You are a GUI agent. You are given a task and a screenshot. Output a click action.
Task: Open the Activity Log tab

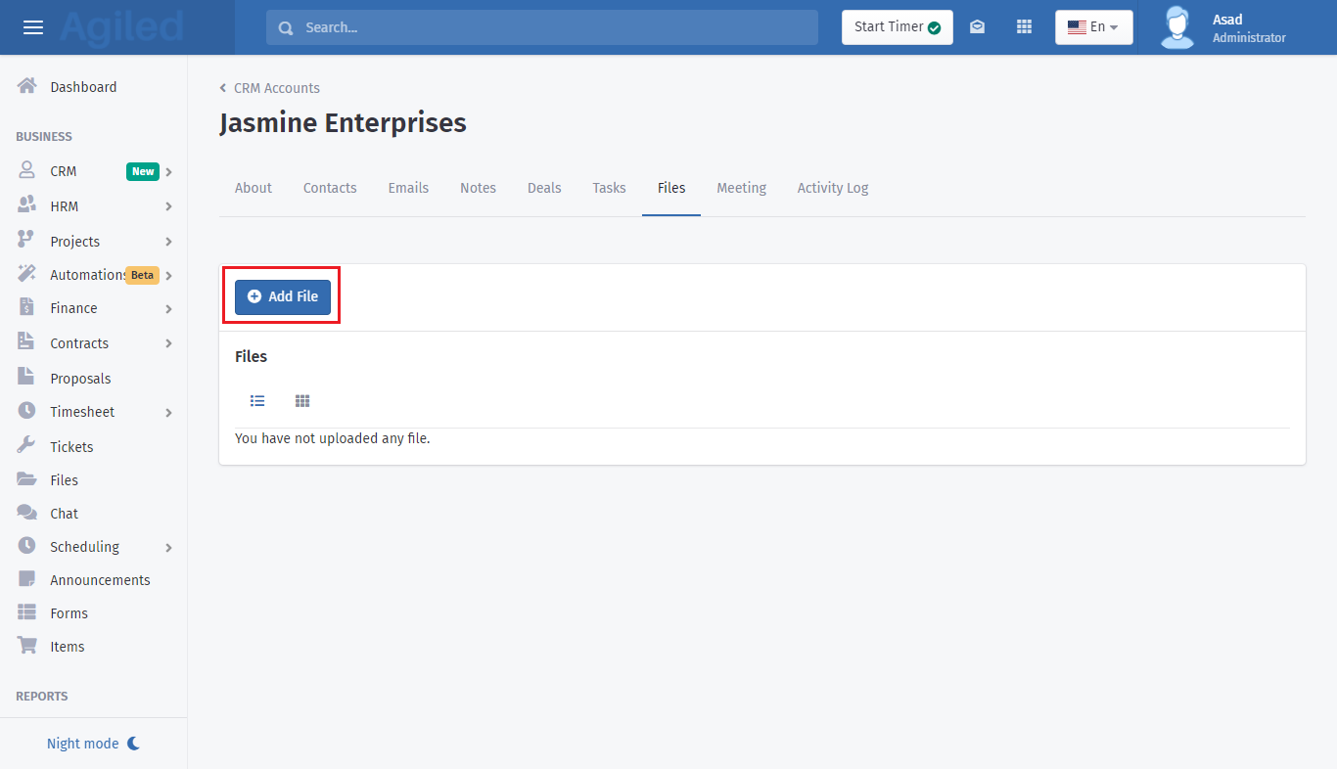pos(832,188)
